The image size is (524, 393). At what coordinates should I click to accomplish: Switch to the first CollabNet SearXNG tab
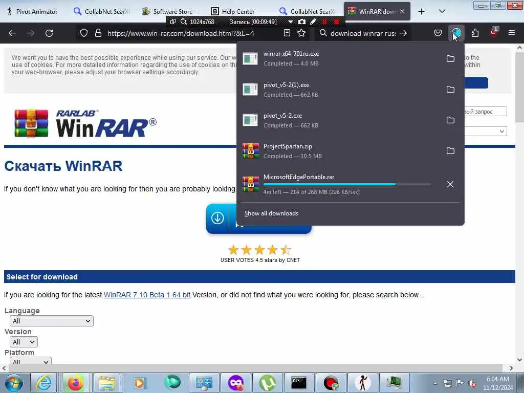(101, 11)
